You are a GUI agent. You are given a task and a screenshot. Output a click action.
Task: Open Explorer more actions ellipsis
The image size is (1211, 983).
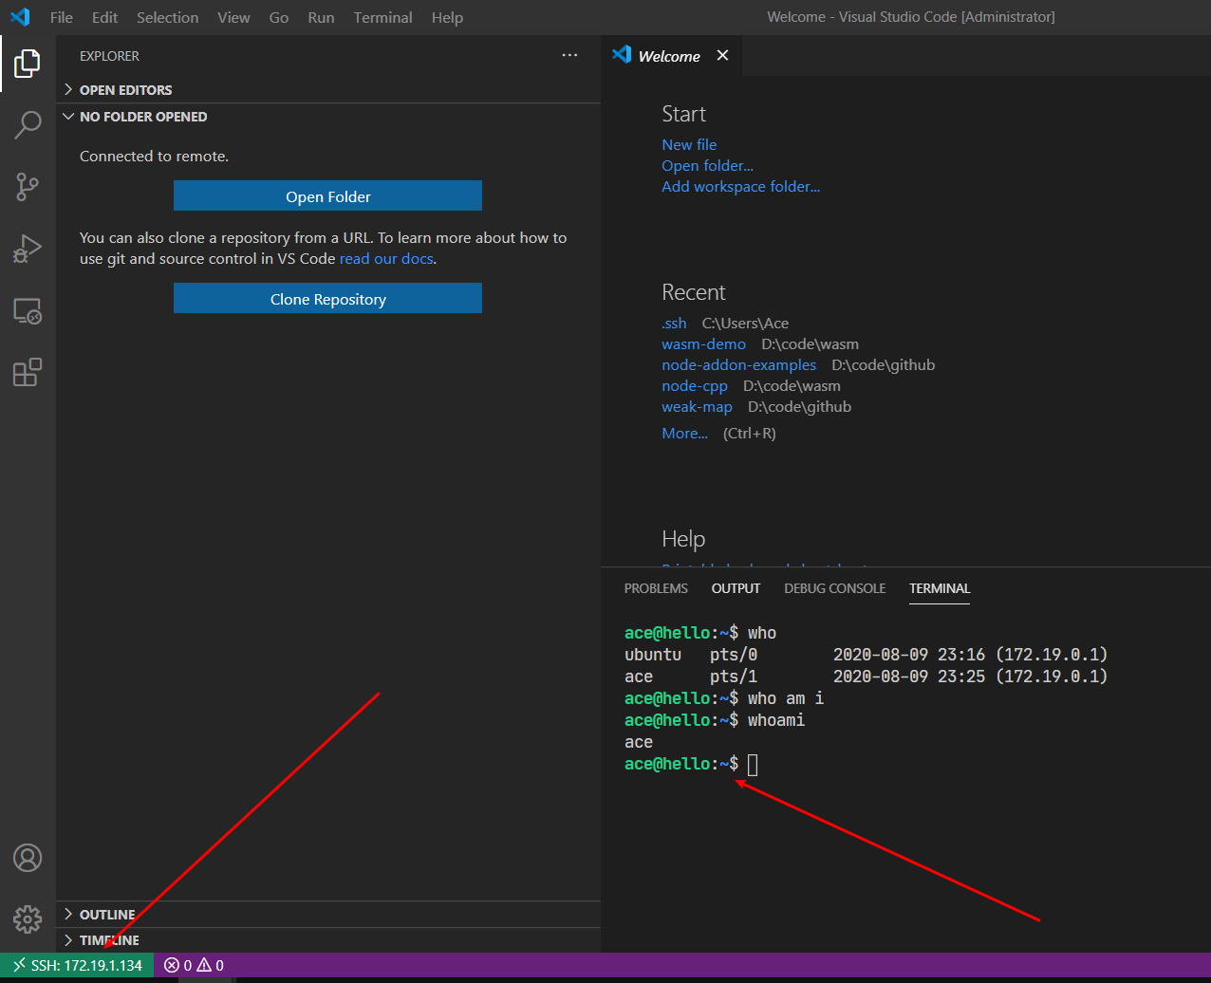[x=569, y=56]
